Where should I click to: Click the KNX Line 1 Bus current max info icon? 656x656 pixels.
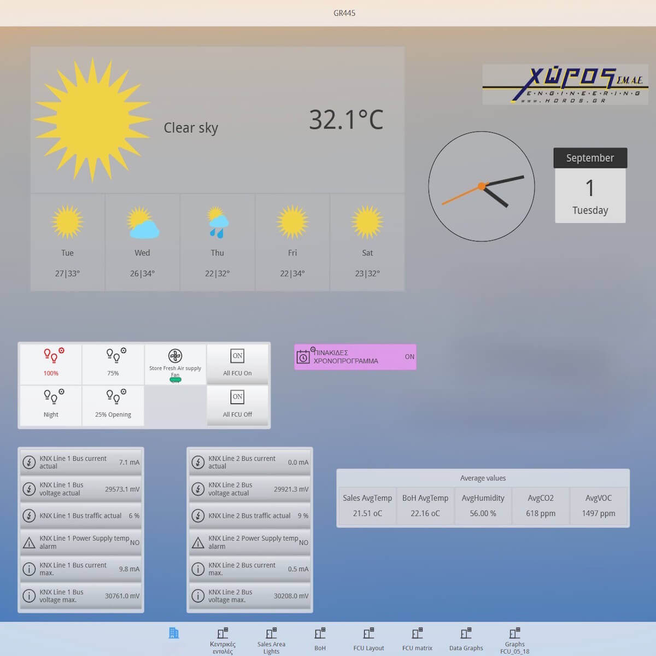[x=29, y=569]
